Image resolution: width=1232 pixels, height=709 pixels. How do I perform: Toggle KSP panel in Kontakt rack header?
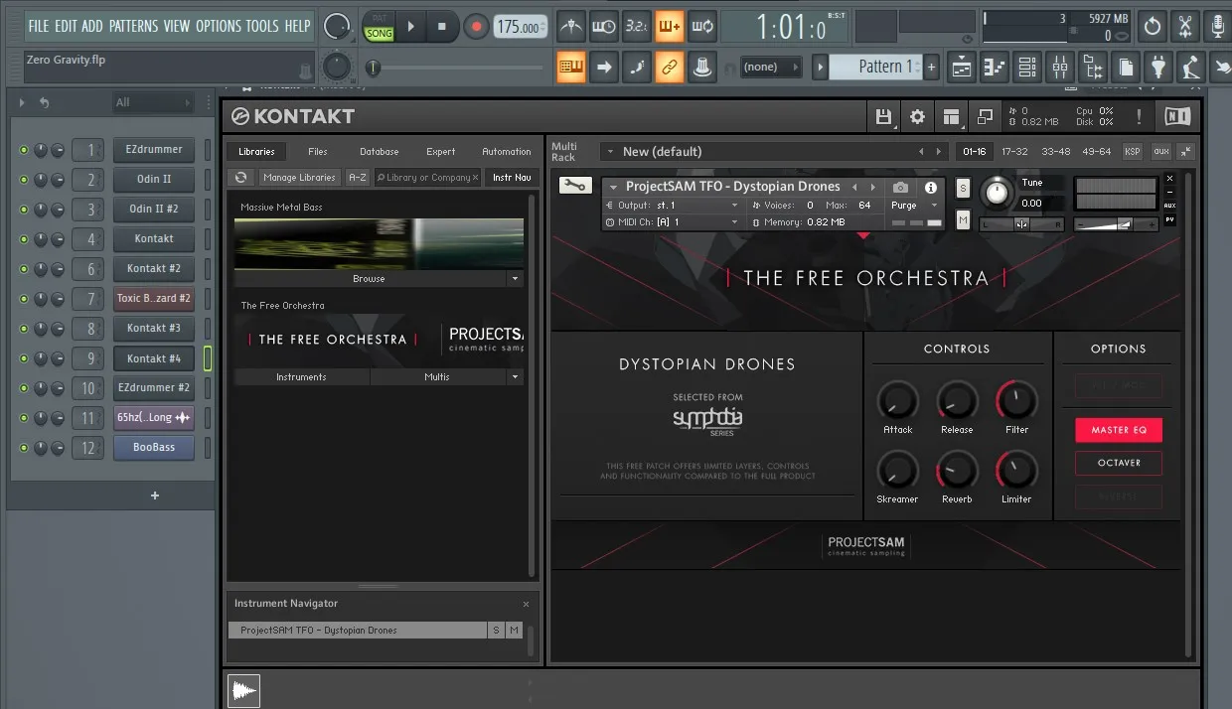click(1132, 151)
